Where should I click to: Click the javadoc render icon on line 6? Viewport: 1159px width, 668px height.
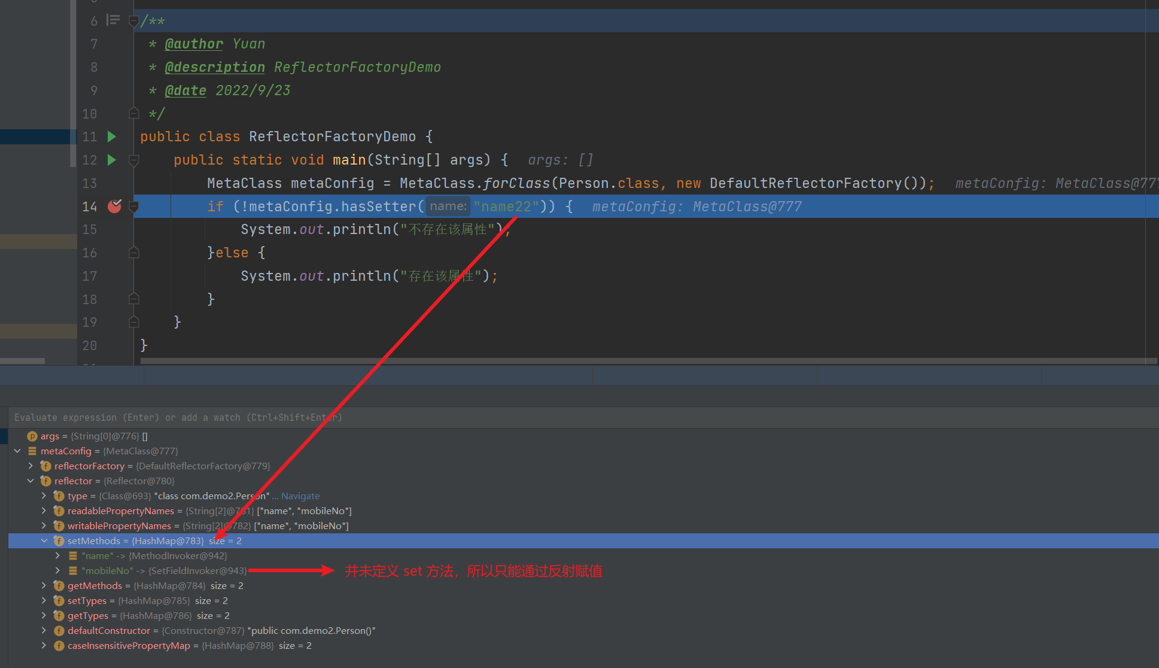[x=113, y=20]
